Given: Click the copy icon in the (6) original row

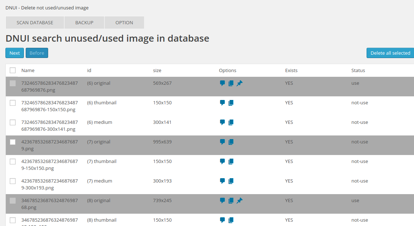Looking at the screenshot, I should 231,83.
